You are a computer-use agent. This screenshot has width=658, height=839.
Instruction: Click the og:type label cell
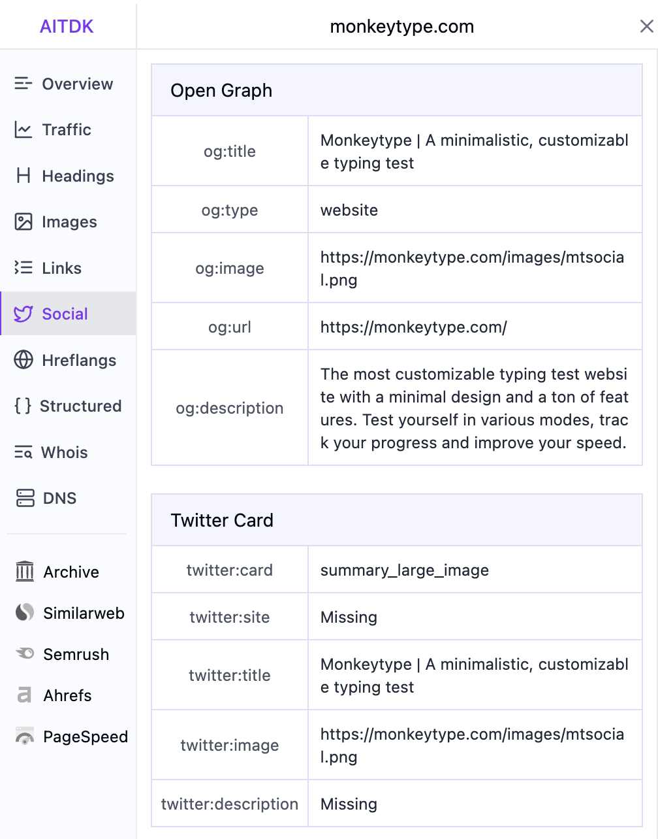pos(230,210)
